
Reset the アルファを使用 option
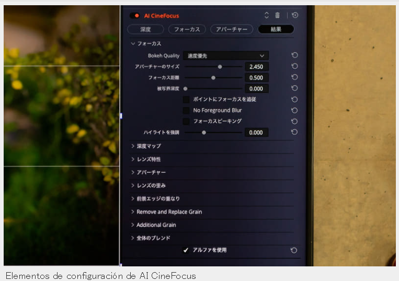click(294, 251)
